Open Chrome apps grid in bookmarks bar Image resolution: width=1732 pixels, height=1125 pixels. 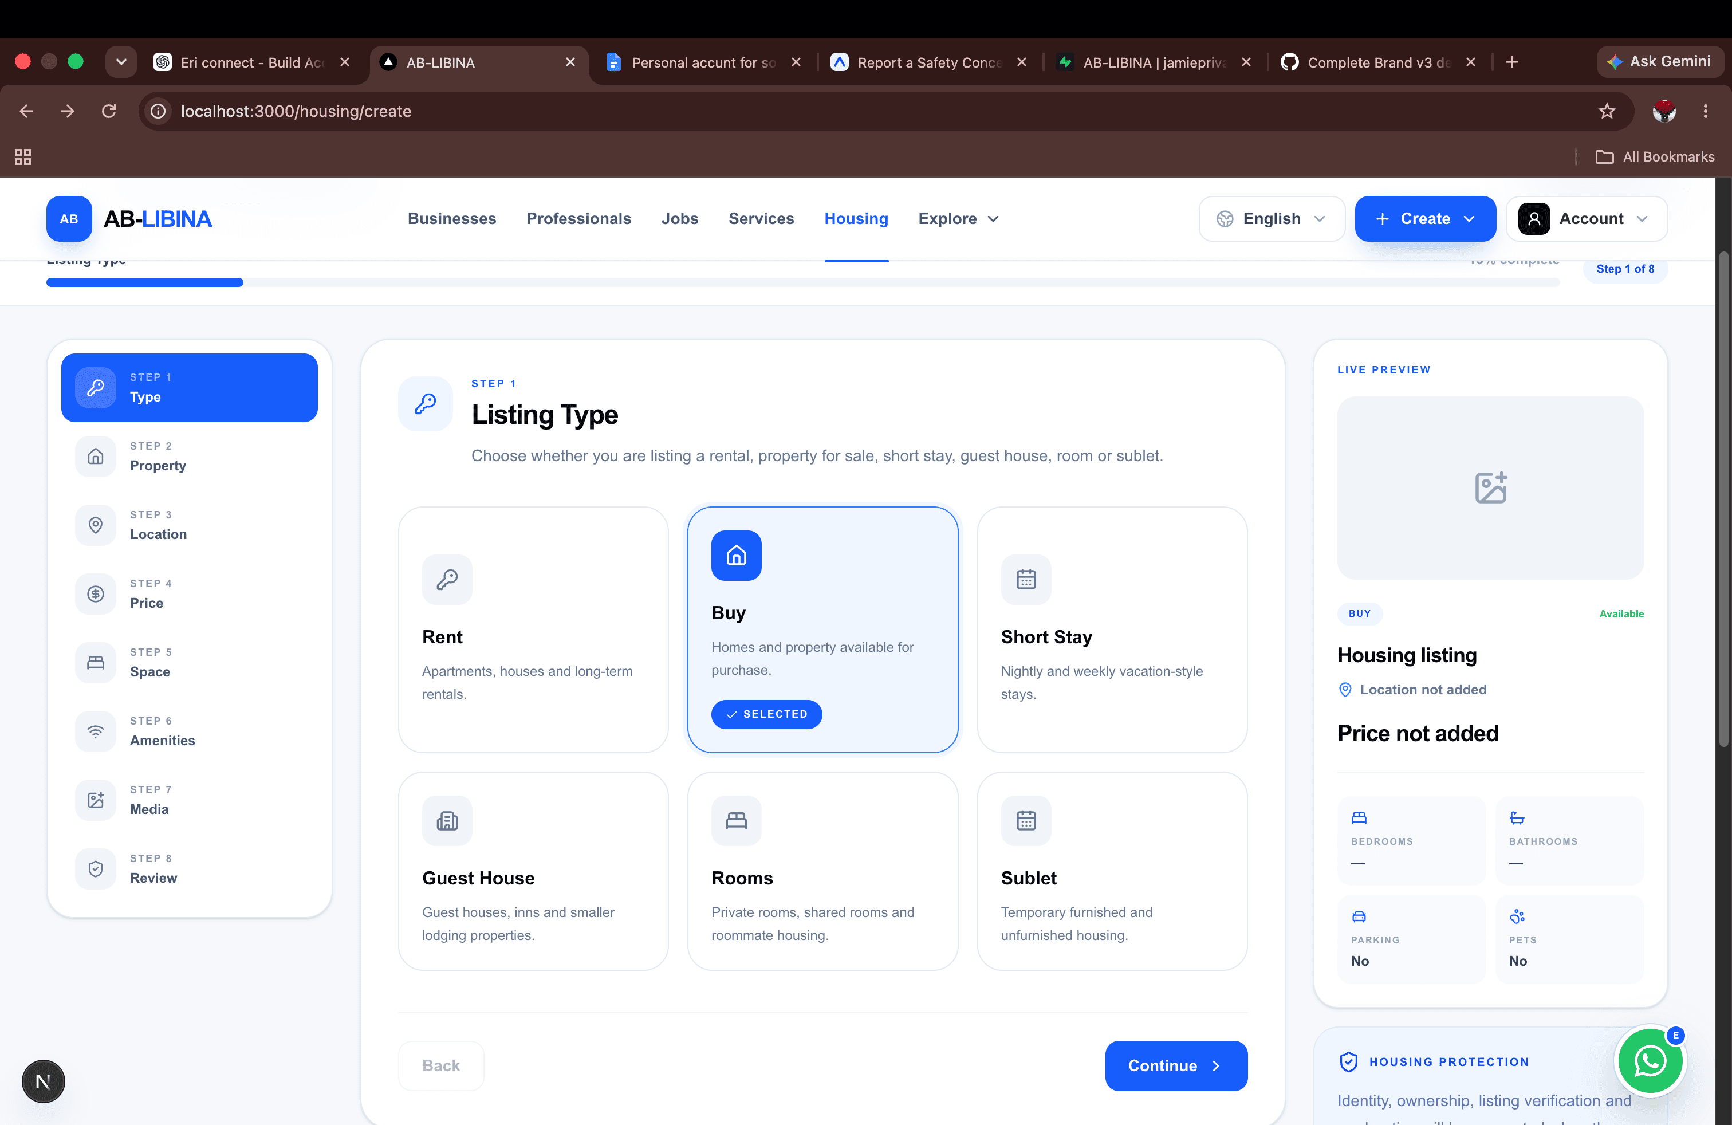[x=22, y=156]
